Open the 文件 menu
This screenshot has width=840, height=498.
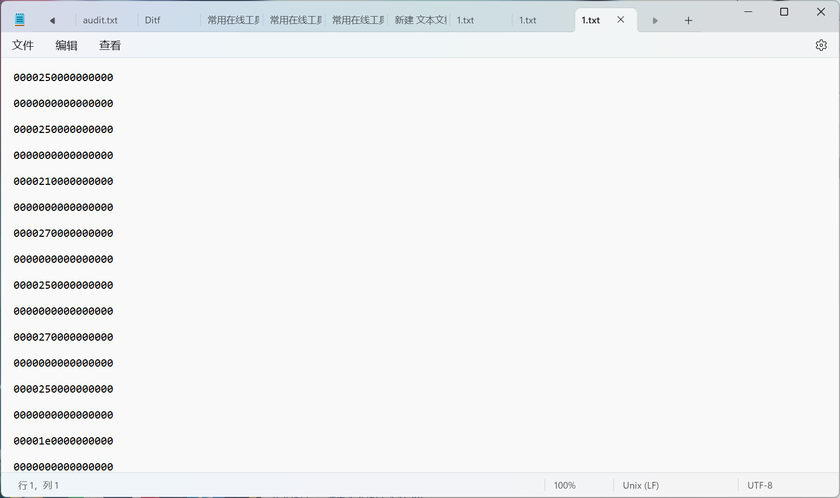(x=23, y=46)
